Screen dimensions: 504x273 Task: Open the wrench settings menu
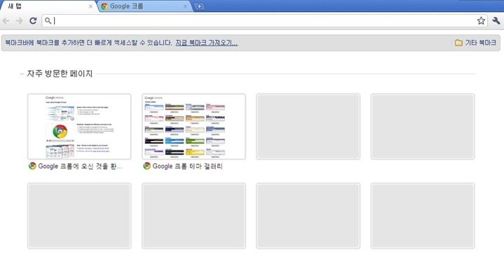click(x=496, y=21)
